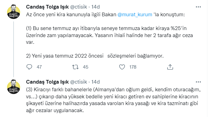Open the @murat_kurum mention link
This screenshot has height=117, width=213.
click(135, 14)
